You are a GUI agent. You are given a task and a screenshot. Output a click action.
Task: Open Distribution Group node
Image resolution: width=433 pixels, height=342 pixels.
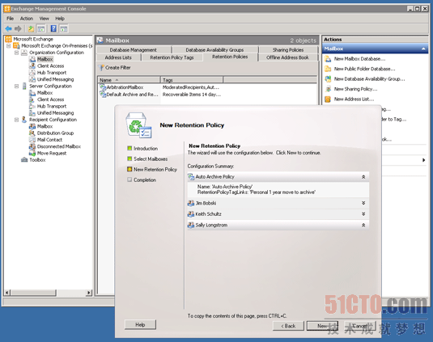(55, 133)
